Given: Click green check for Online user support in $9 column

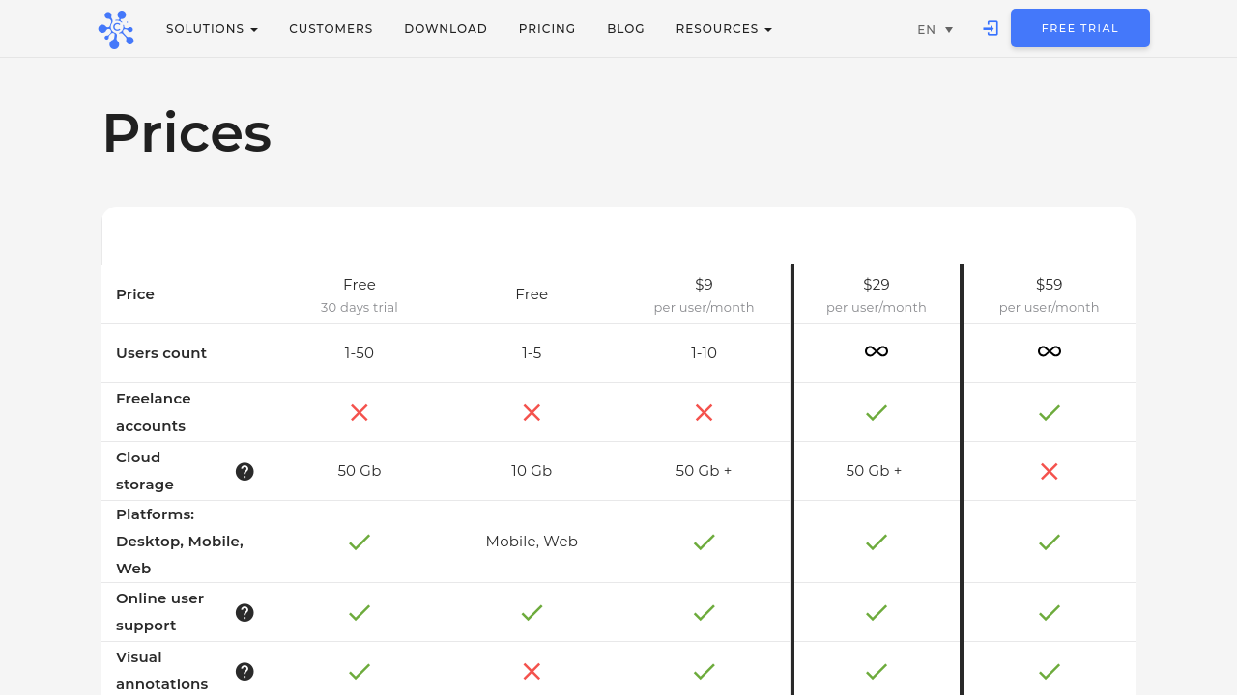Looking at the screenshot, I should pyautogui.click(x=704, y=612).
